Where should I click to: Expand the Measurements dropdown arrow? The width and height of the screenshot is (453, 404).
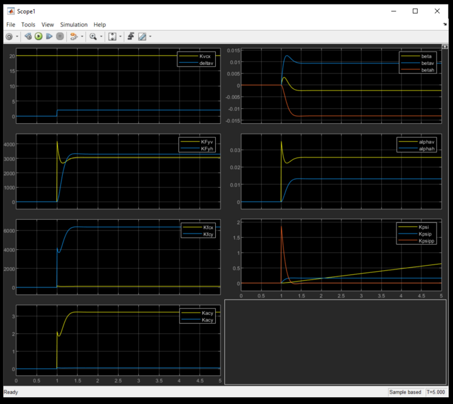[x=149, y=37]
